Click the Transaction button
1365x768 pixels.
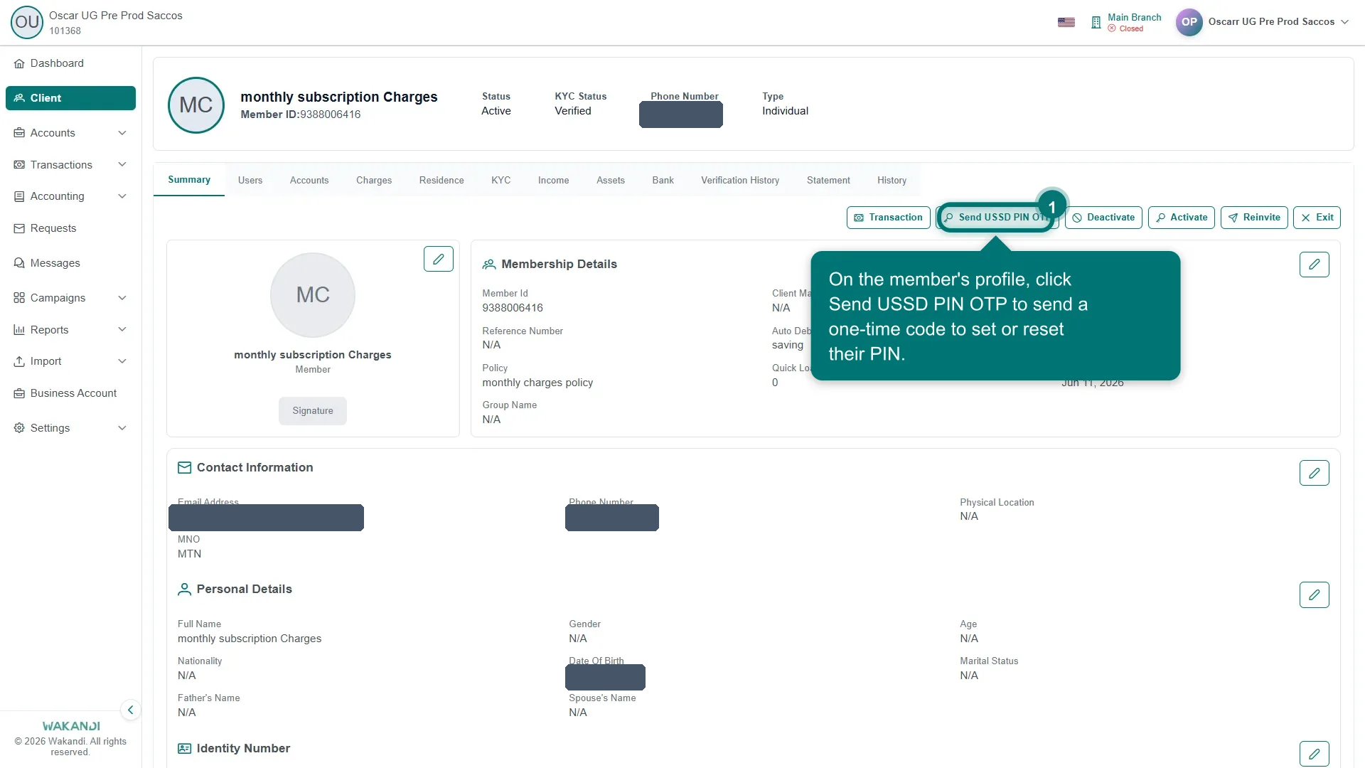888,218
